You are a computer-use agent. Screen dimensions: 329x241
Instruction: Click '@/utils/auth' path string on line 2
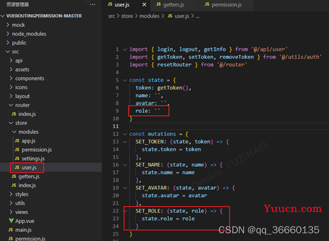[x=300, y=57]
